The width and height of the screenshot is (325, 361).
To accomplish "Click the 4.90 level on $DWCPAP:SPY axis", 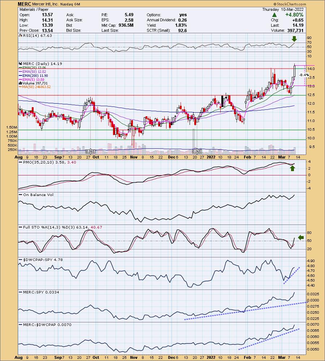I will [311, 261].
